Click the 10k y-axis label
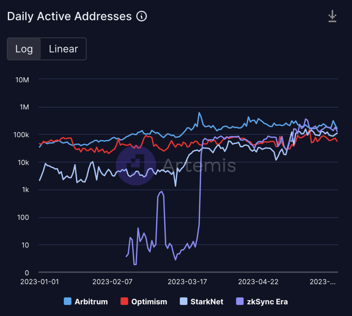352x316 pixels. pos(23,163)
